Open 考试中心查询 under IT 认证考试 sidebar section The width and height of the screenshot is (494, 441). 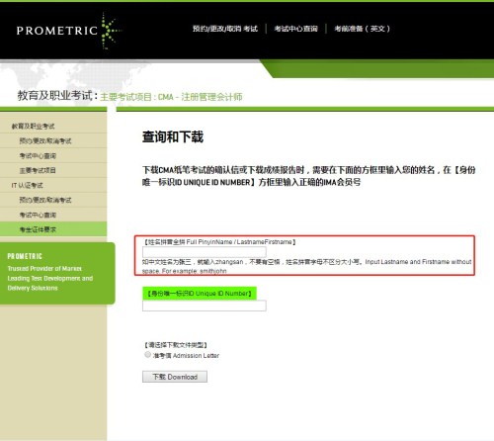coord(38,215)
